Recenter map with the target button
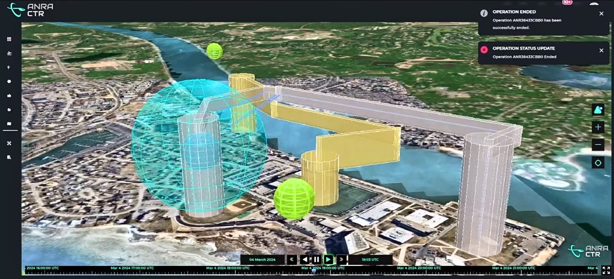614x279 pixels. 598,163
